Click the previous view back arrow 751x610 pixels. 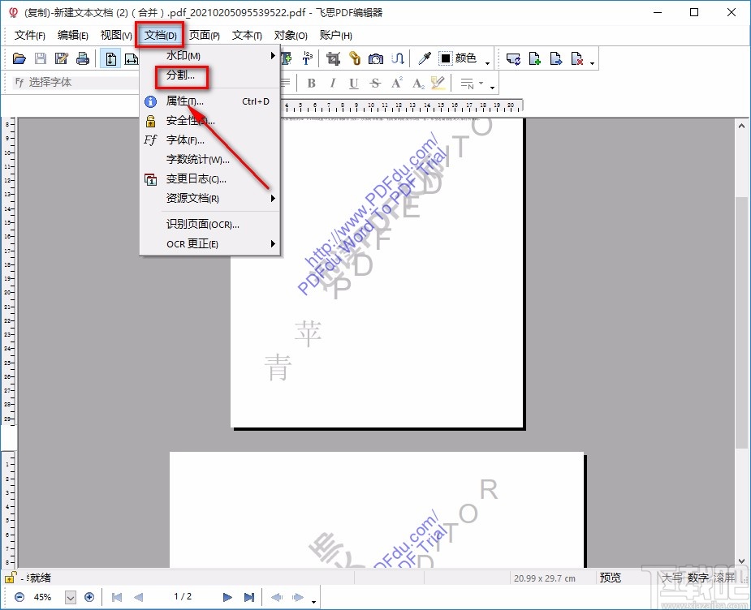click(x=276, y=597)
